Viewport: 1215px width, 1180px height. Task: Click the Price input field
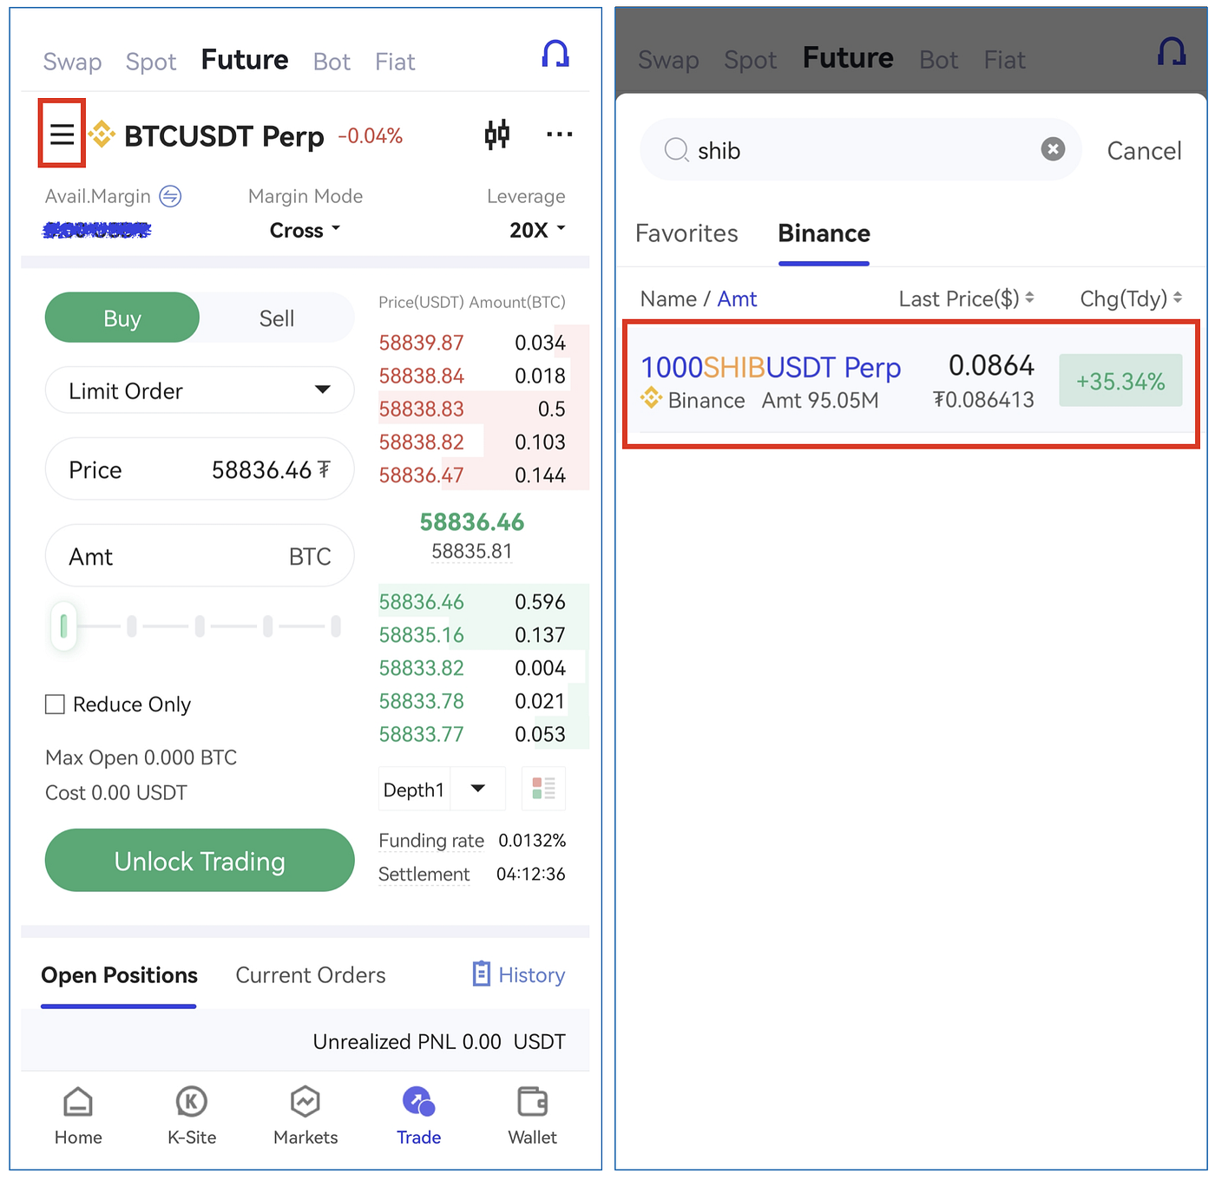pos(200,469)
